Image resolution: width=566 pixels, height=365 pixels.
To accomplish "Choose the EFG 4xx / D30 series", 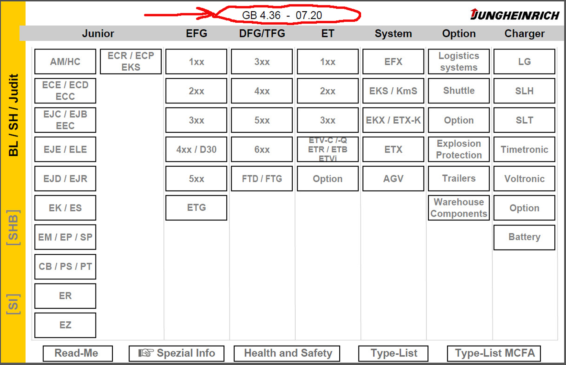I will point(196,149).
